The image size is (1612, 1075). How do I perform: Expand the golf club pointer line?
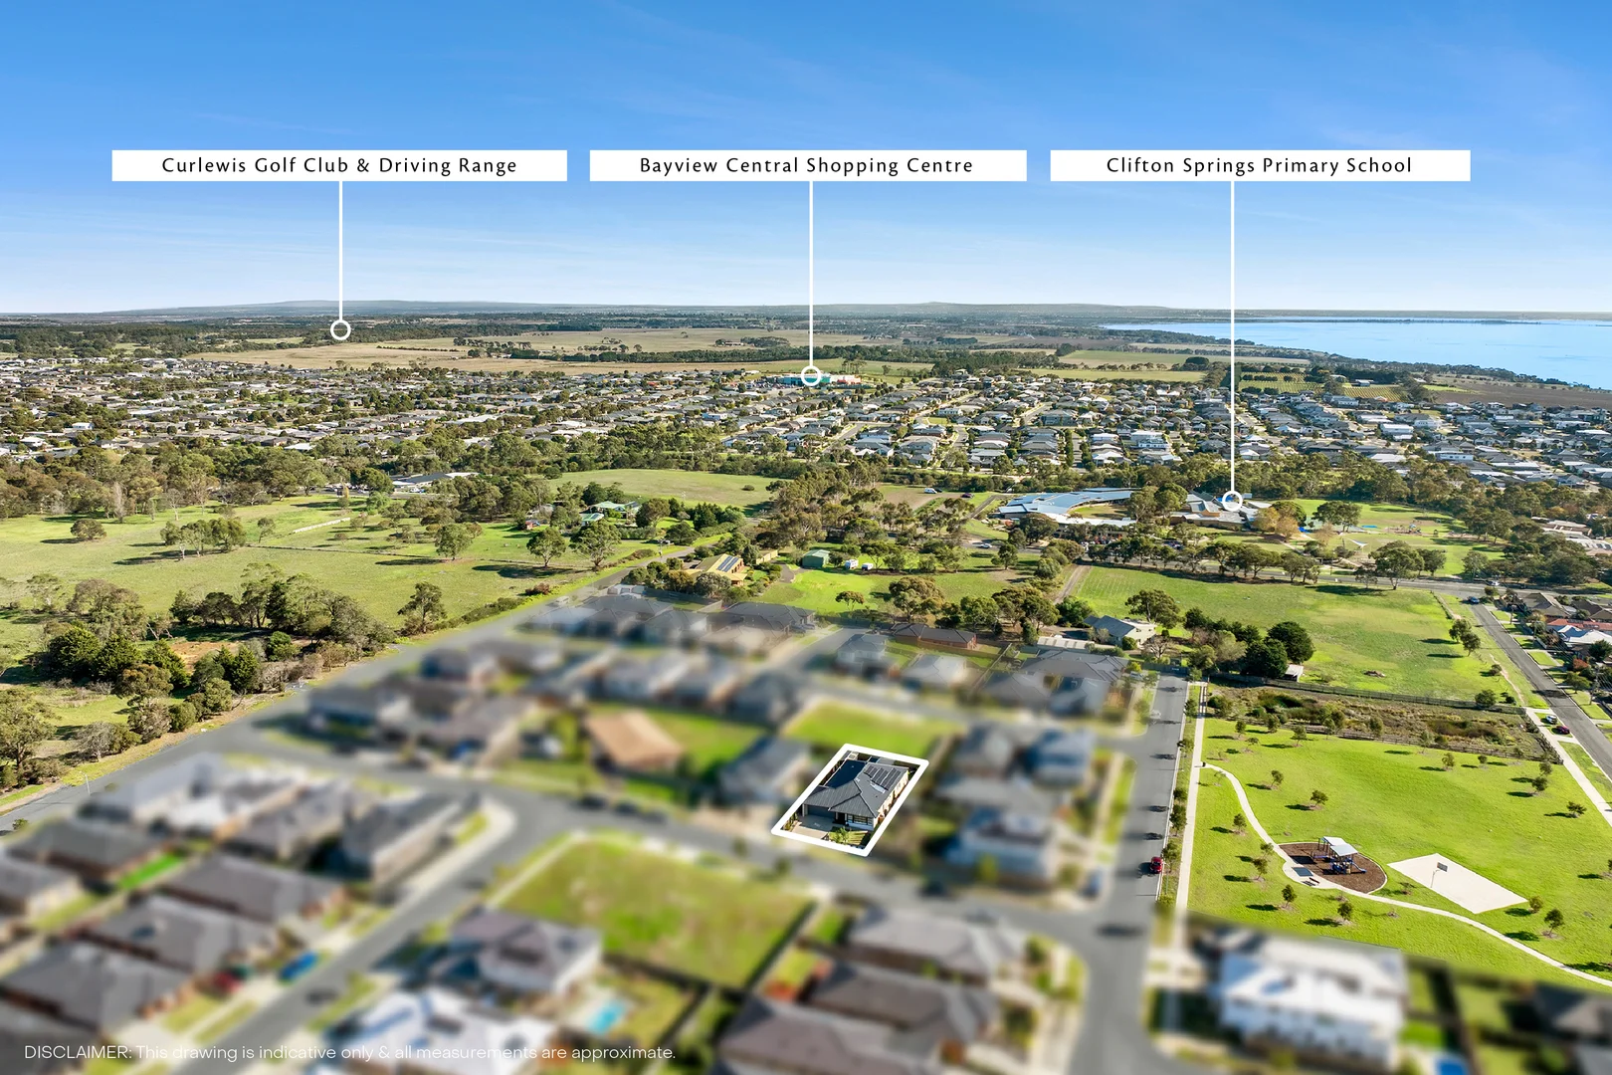(x=341, y=254)
